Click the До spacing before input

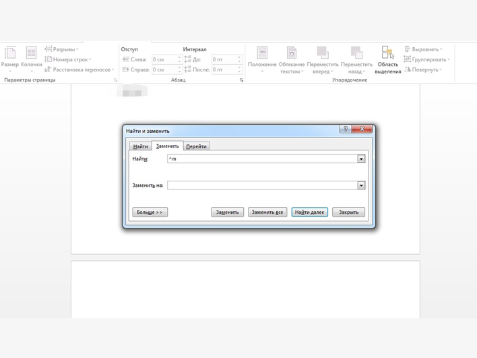click(x=224, y=59)
